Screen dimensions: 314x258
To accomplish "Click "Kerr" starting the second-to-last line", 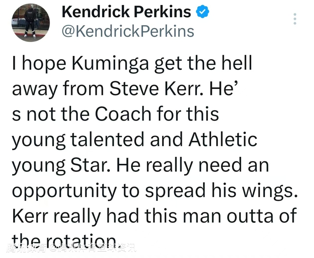I will pos(31,215).
